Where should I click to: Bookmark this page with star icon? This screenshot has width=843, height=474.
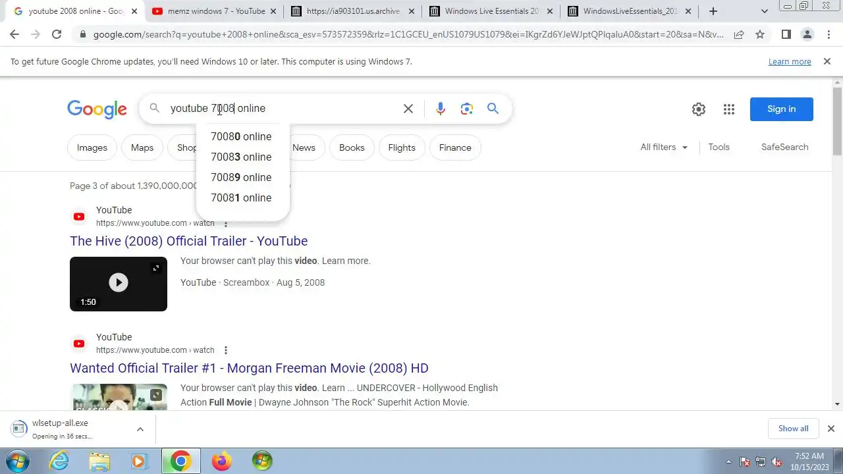click(760, 34)
